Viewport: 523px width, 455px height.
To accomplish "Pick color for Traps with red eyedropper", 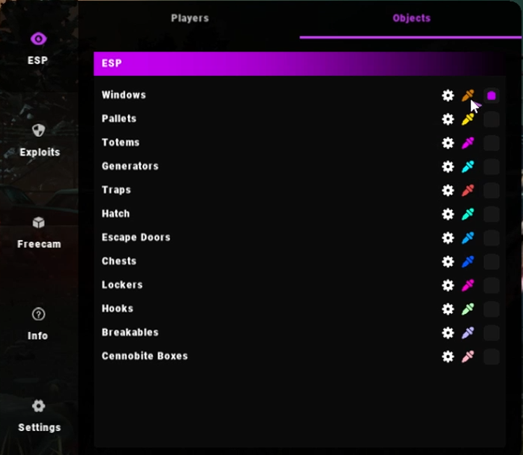I will point(468,191).
